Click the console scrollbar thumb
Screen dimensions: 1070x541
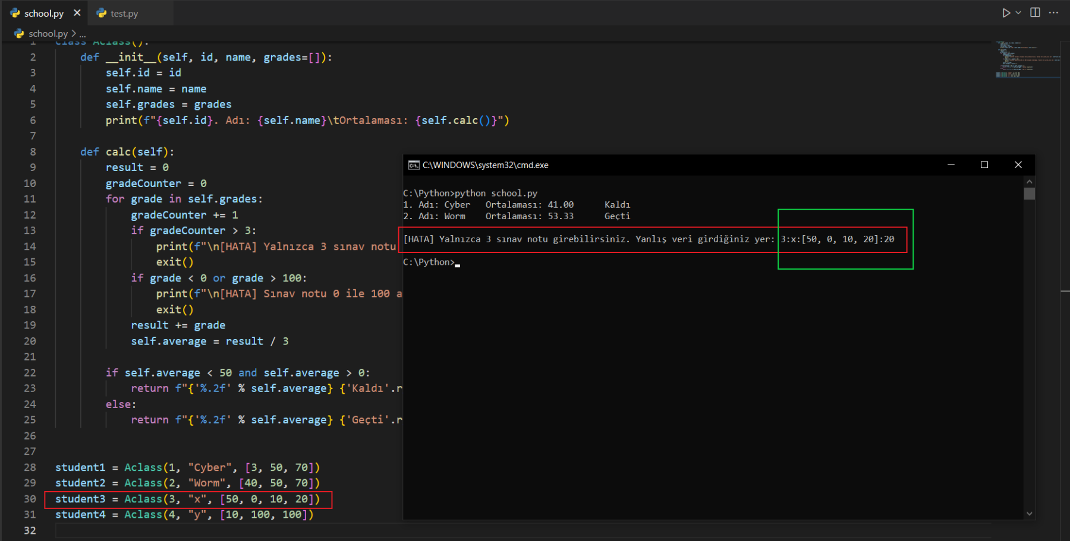[x=1030, y=194]
